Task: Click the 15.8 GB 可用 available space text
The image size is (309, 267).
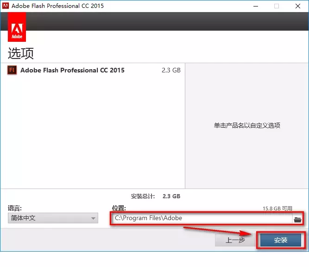Action: (277, 209)
